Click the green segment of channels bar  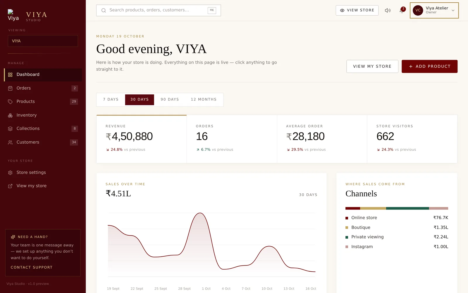pyautogui.click(x=407, y=208)
